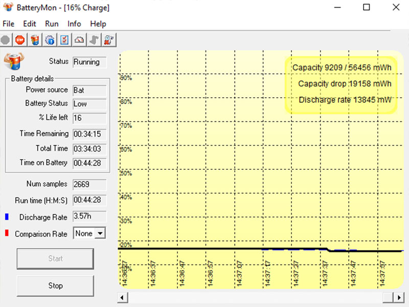The width and height of the screenshot is (409, 307).
Task: Click graph scrollbar left arrow
Action: pos(122,298)
